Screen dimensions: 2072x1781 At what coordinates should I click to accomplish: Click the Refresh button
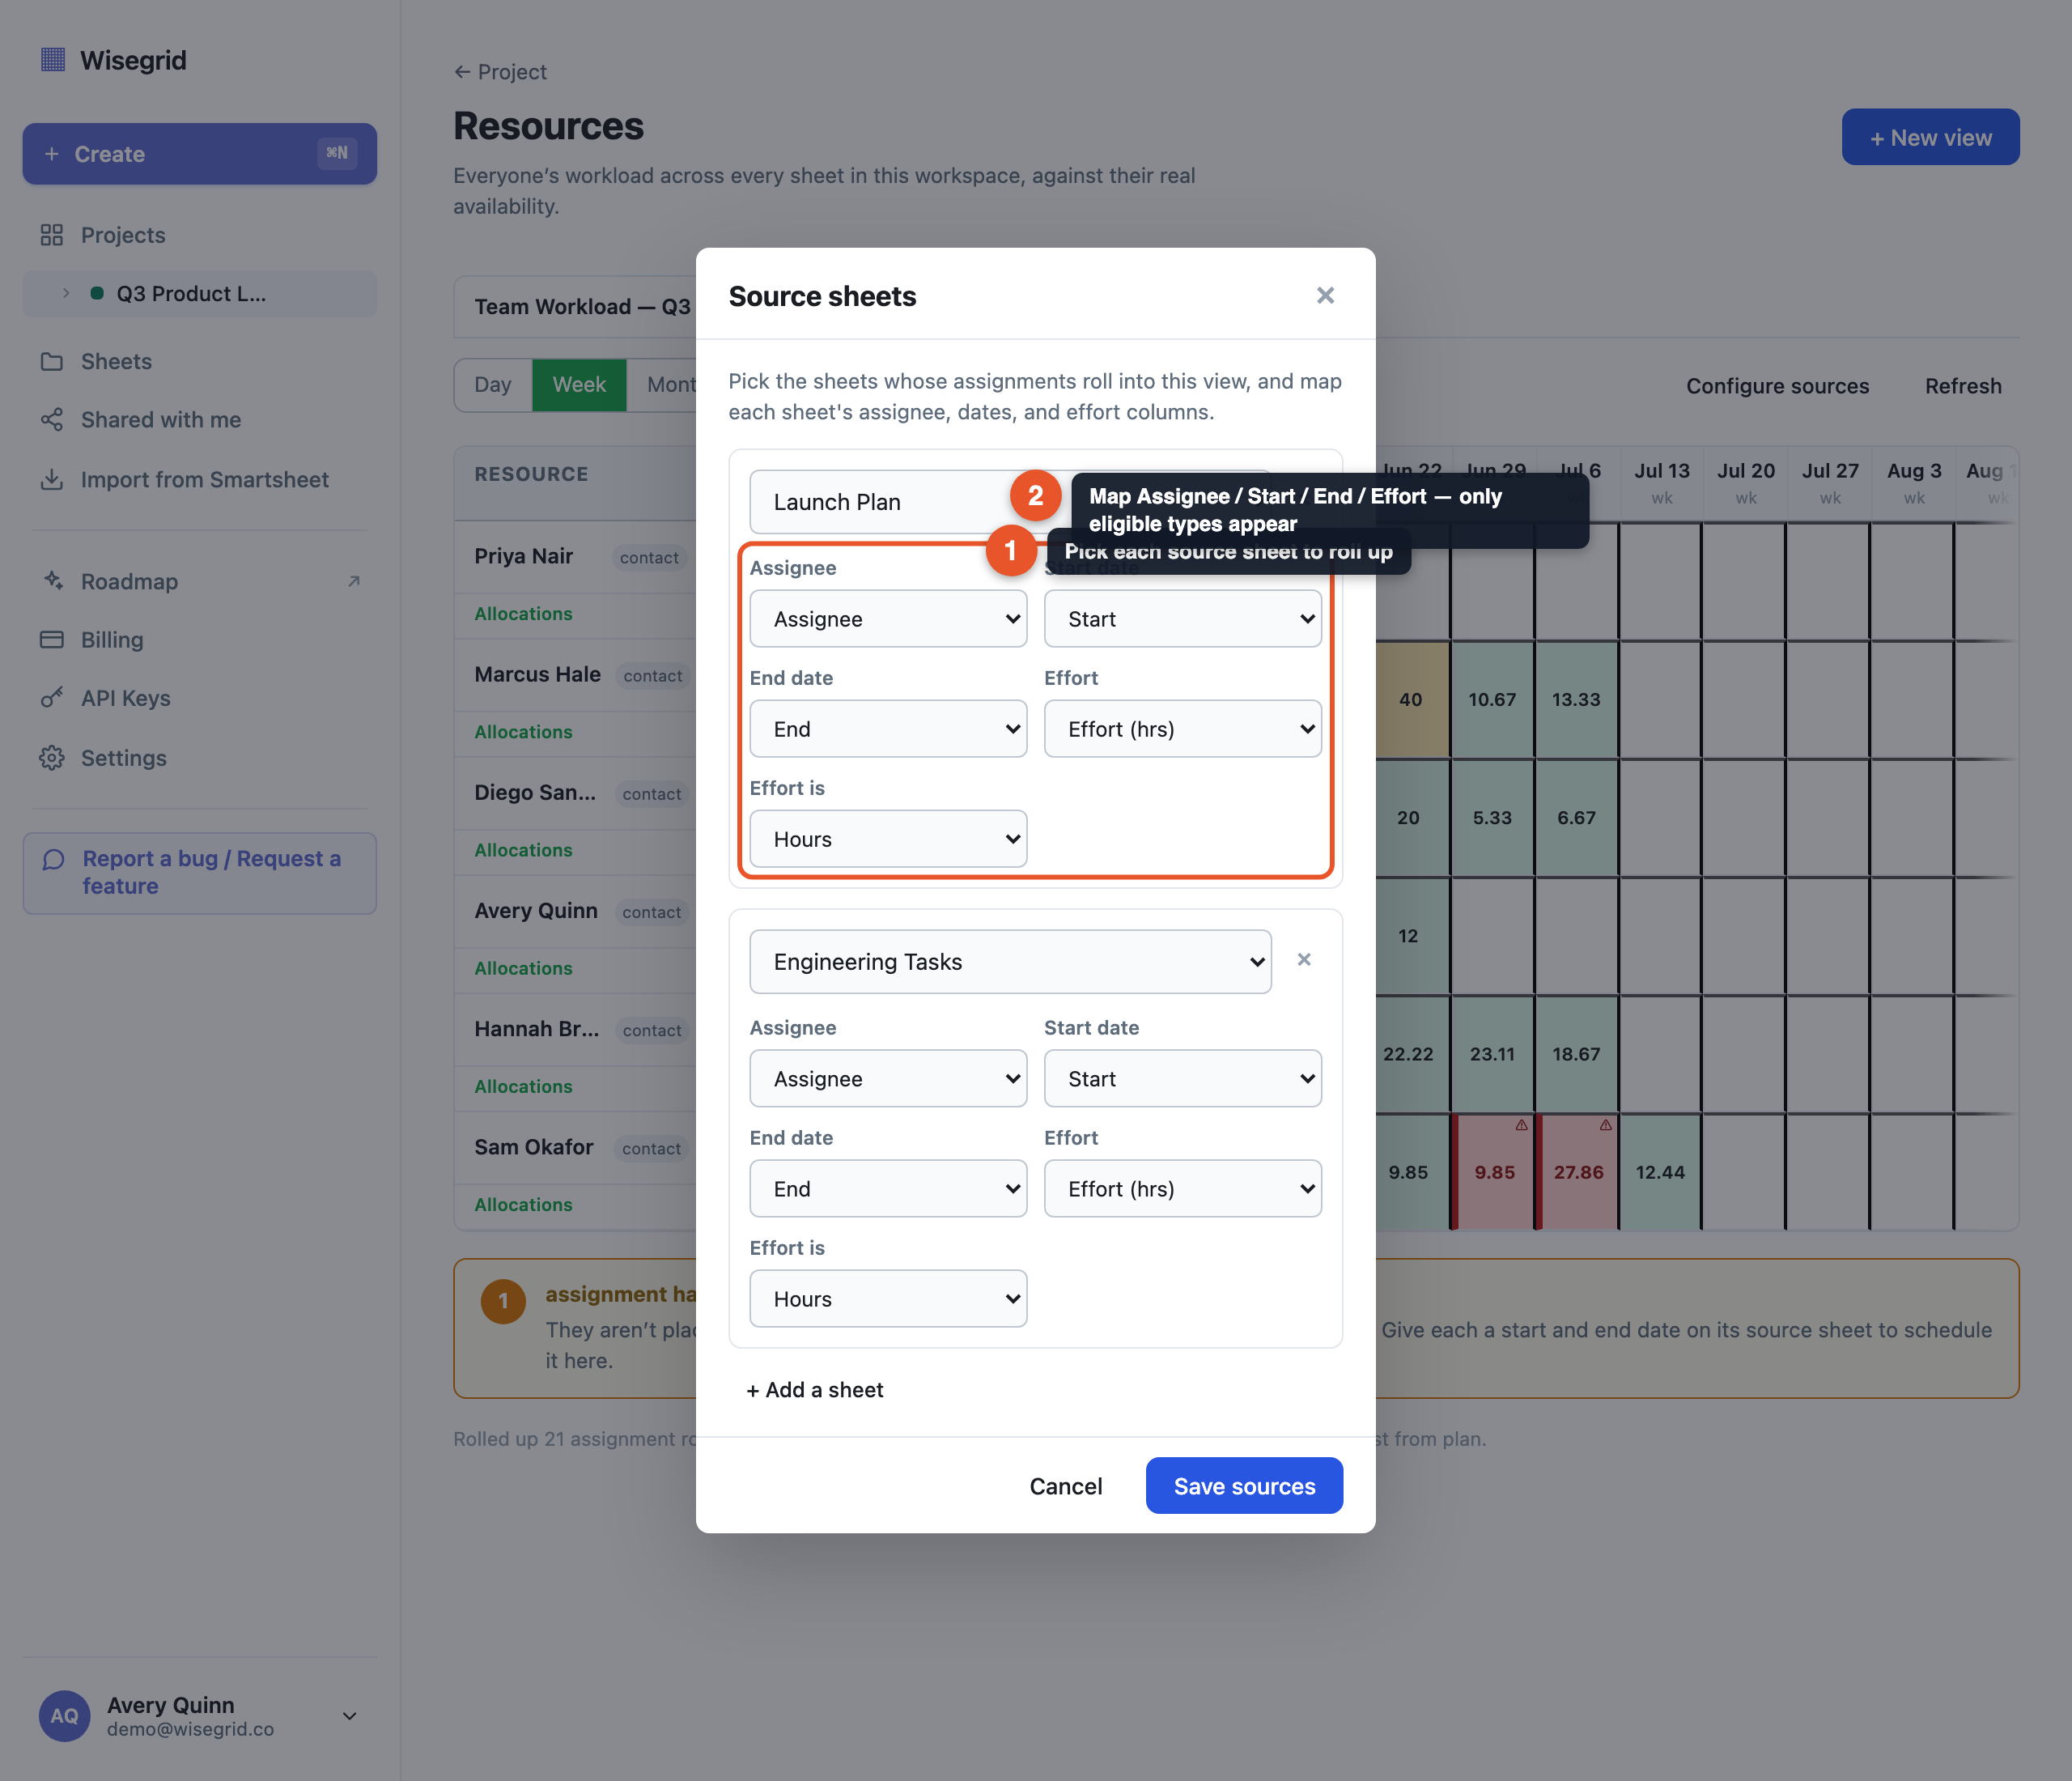(x=1963, y=386)
